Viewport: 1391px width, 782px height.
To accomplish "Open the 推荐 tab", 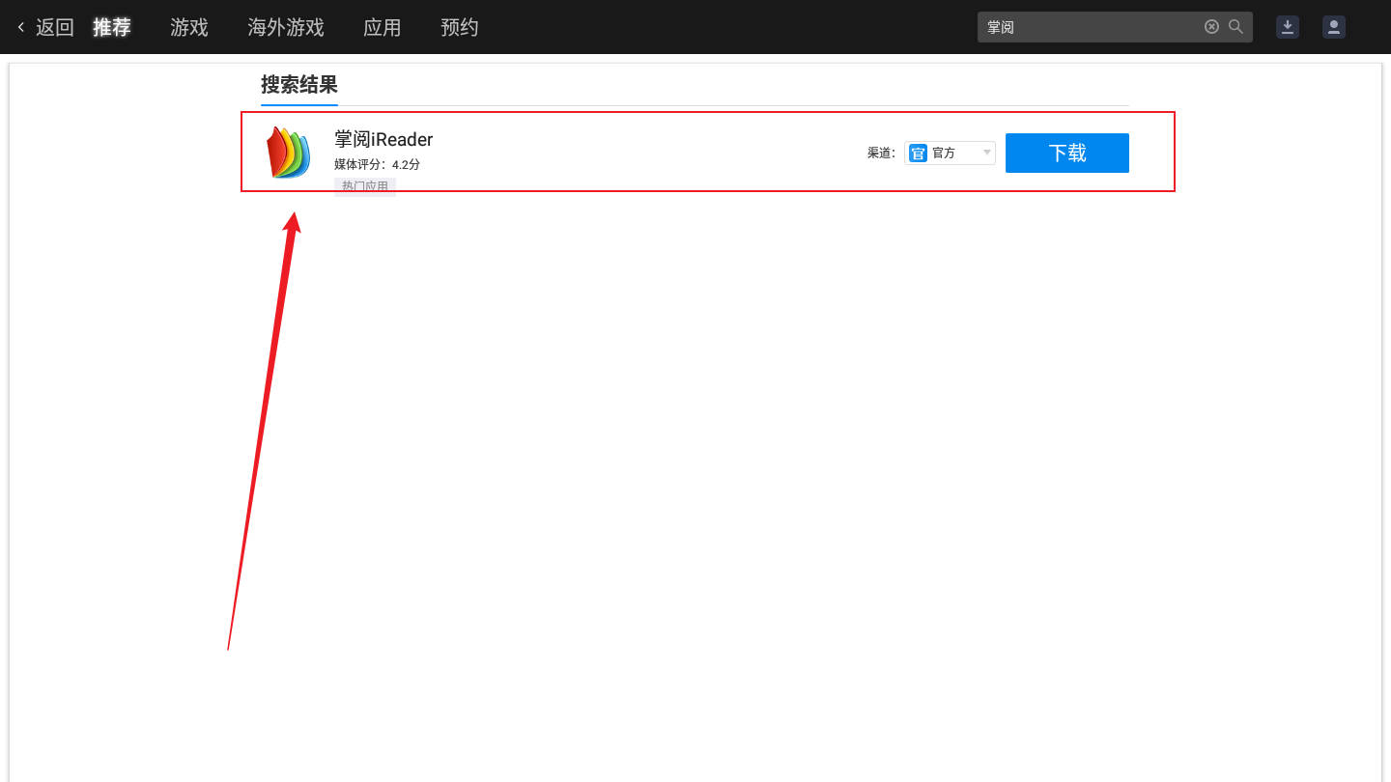I will pyautogui.click(x=112, y=27).
